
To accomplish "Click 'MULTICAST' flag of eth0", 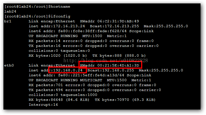I will coord(91,80).
